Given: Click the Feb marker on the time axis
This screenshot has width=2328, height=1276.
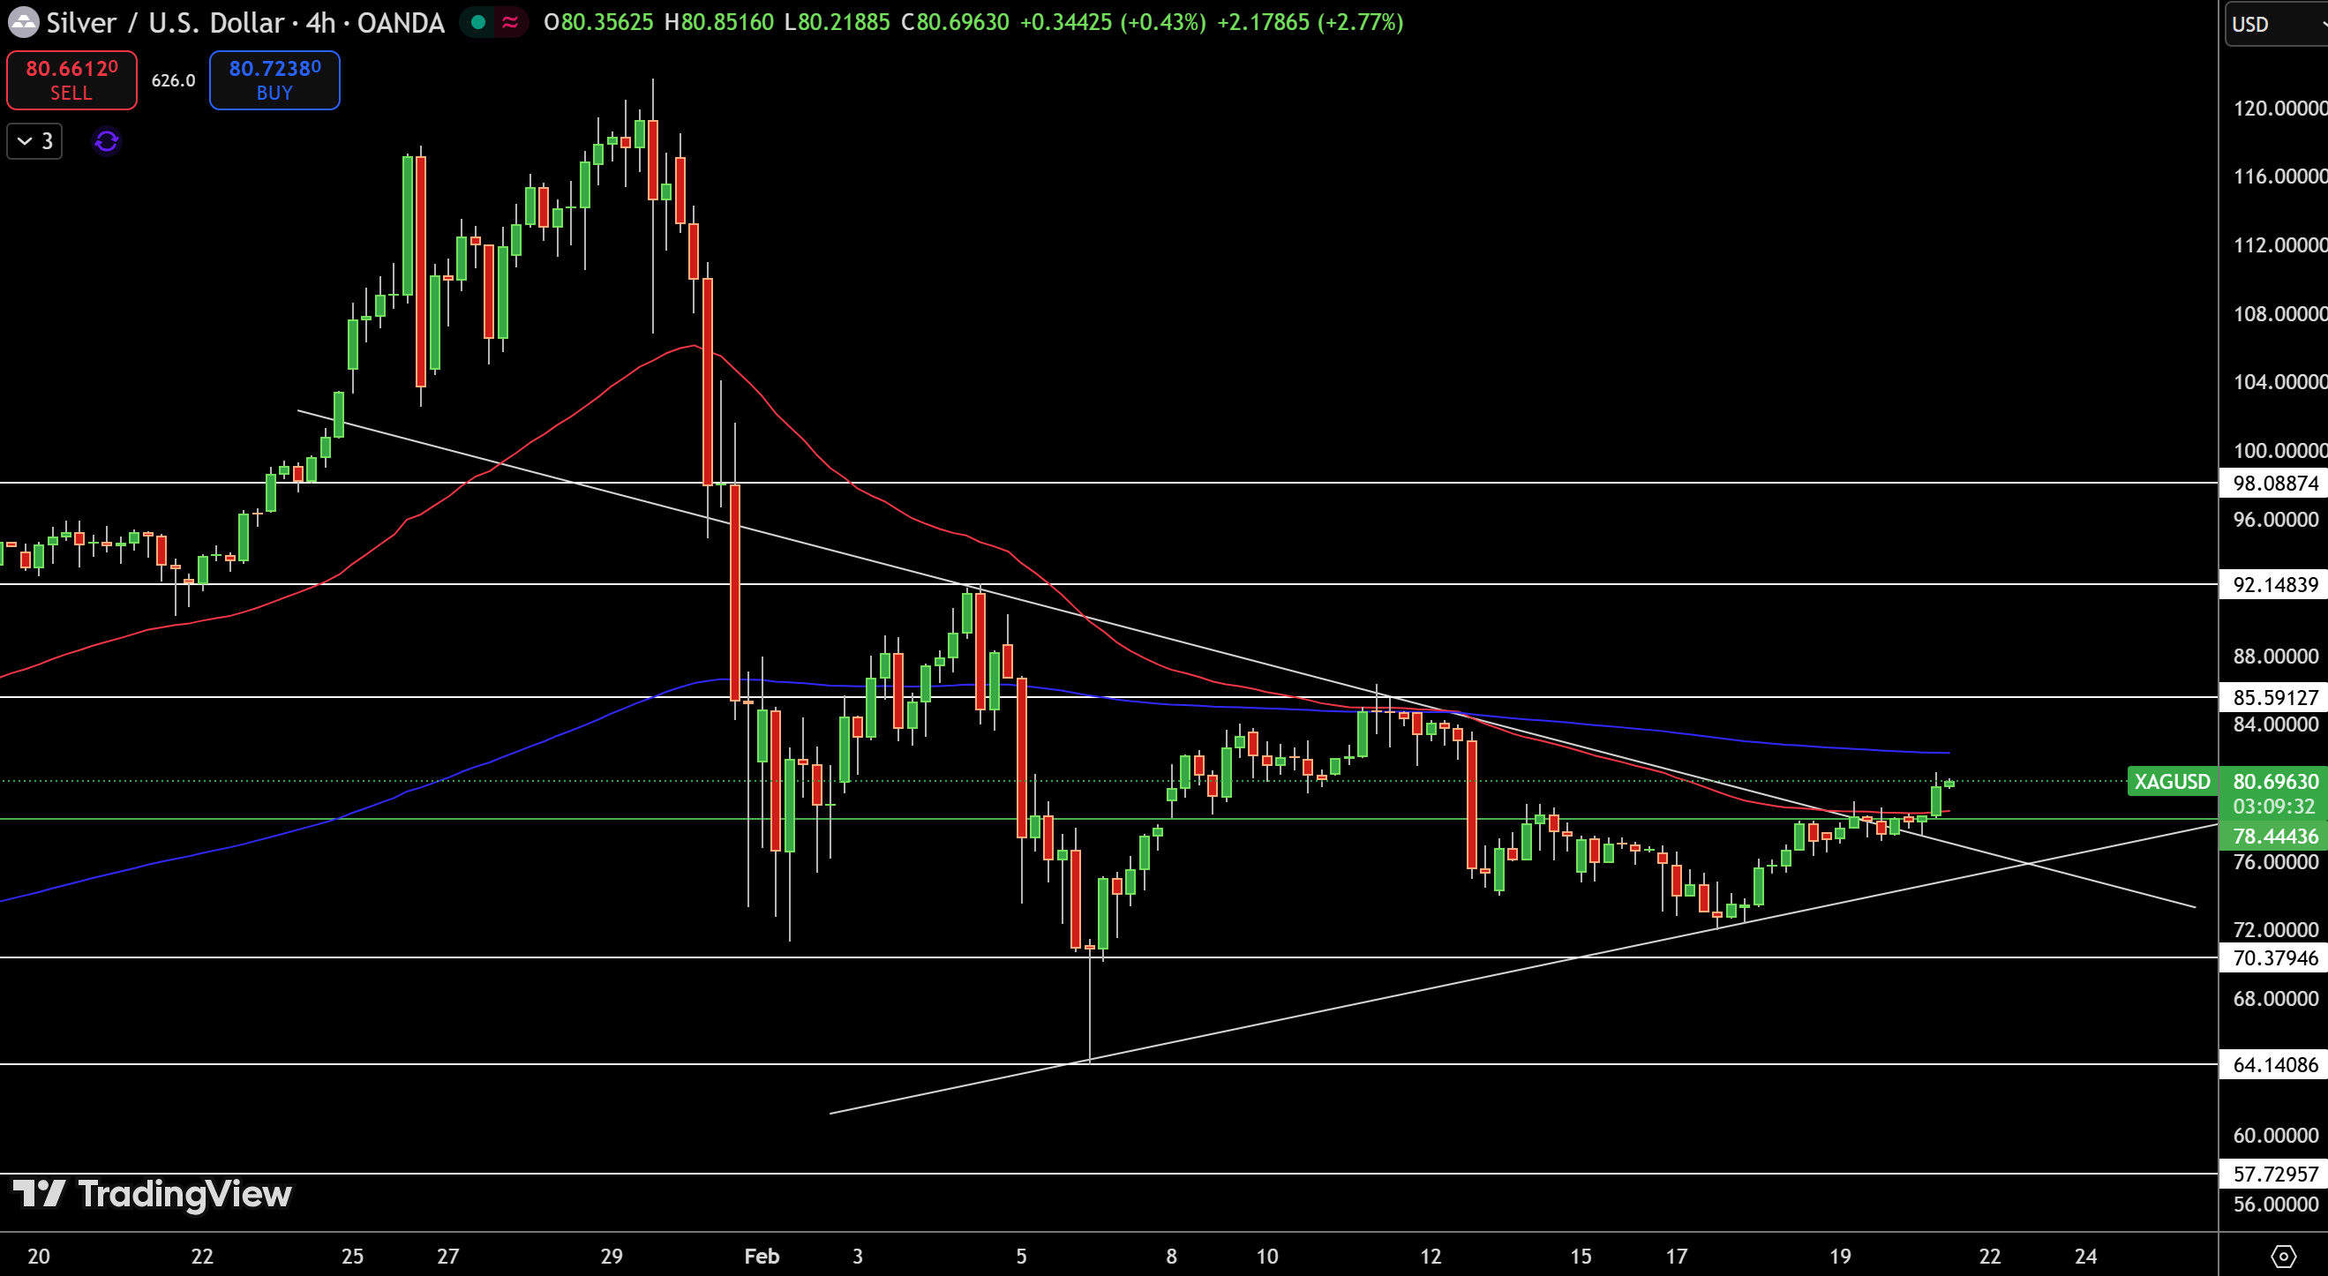Looking at the screenshot, I should tap(761, 1256).
